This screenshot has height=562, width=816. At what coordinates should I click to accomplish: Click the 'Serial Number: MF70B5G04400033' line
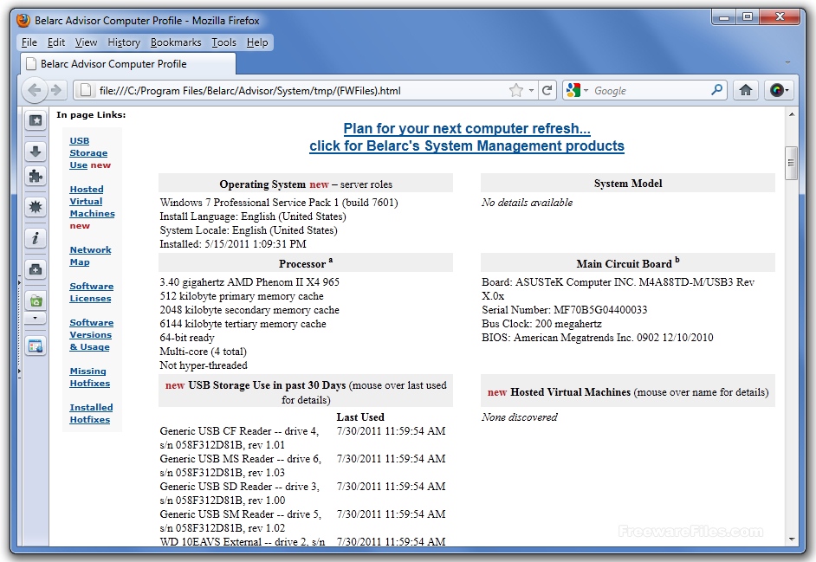[564, 310]
